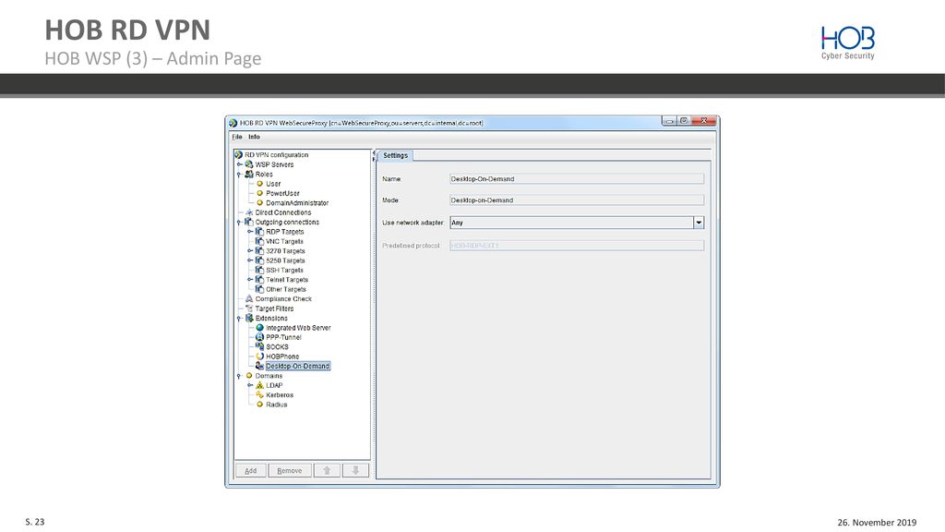Collapse the Outgoing connections node
This screenshot has width=945, height=532.
coord(239,223)
